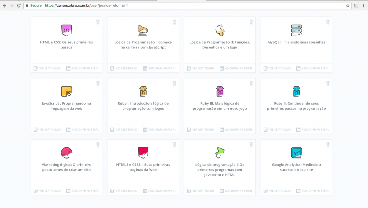368x208 pixels.
Task: Open the Google Analytics course icon
Action: point(296,152)
